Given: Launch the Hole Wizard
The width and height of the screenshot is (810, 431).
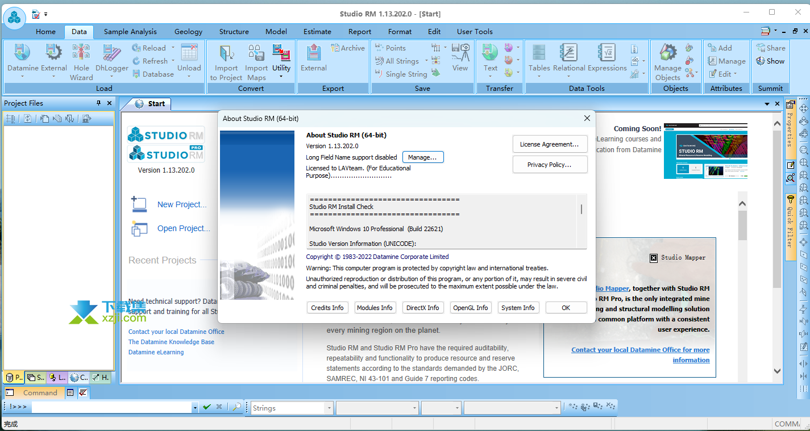Looking at the screenshot, I should (81, 61).
